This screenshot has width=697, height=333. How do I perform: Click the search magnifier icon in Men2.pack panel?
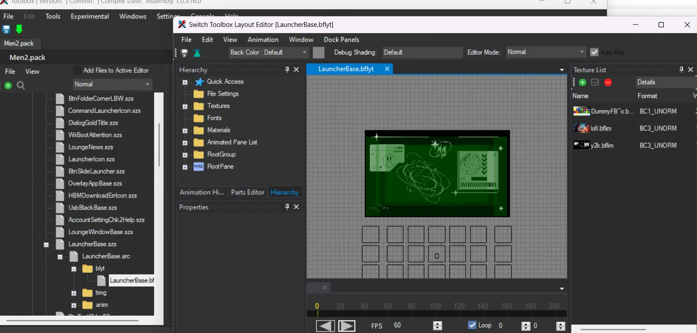point(21,86)
